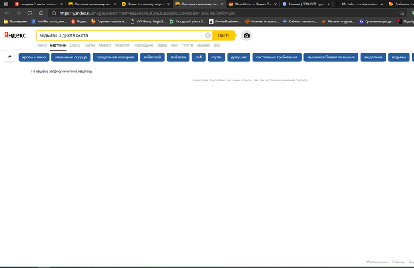The image size is (414, 268).
Task: Go forward with browser forward arrow
Action: click(18, 13)
